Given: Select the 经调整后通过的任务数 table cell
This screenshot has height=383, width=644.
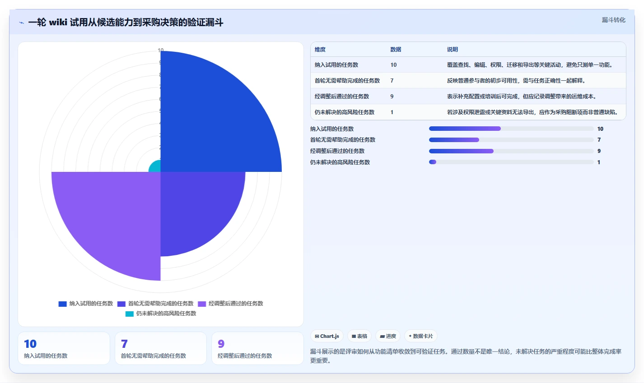Looking at the screenshot, I should pyautogui.click(x=342, y=97).
